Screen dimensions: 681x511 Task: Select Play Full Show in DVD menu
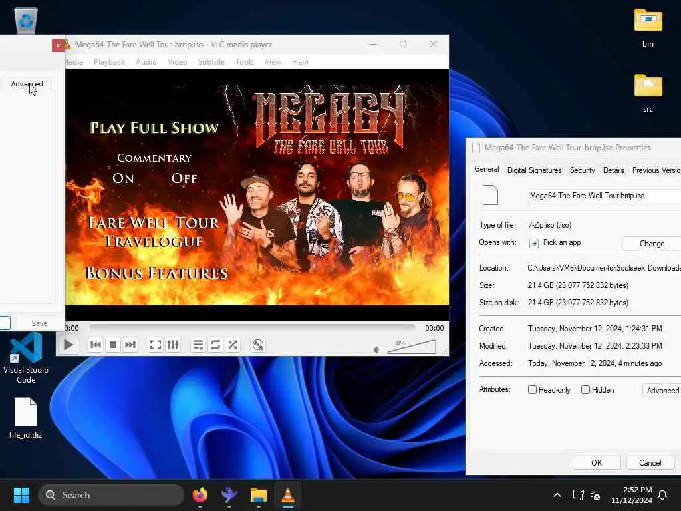coord(154,128)
